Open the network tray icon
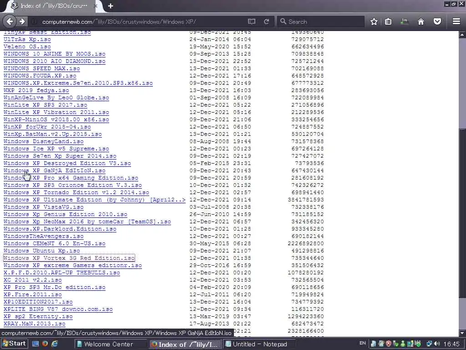The image size is (466, 350). pos(430,344)
